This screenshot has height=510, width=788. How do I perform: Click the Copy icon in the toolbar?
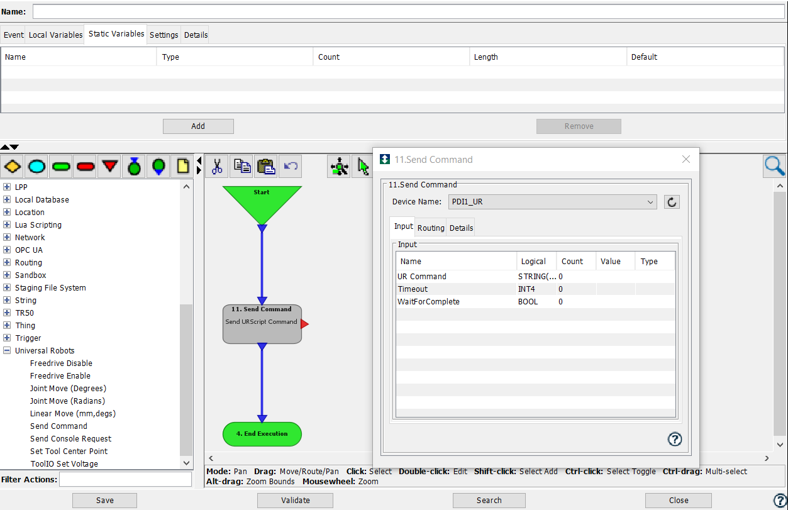(241, 166)
